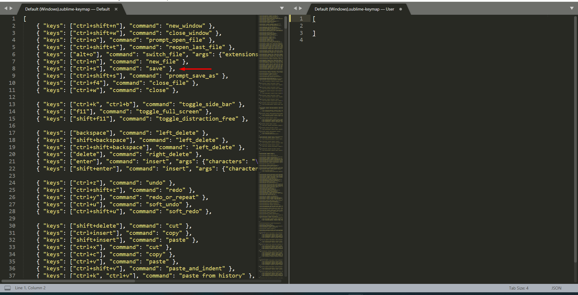The image size is (578, 295).
Task: Select the User keymap tab
Action: click(354, 9)
